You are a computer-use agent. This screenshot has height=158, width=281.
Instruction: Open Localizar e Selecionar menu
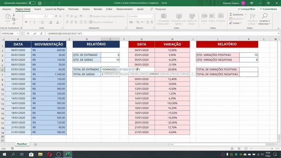click(x=264, y=19)
